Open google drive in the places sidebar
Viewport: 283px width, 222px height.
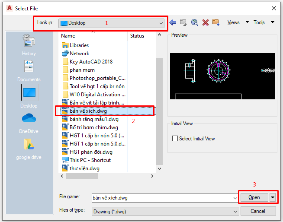pos(29,149)
